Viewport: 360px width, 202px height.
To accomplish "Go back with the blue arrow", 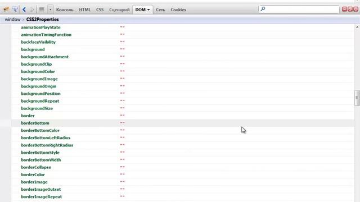I will (24, 10).
